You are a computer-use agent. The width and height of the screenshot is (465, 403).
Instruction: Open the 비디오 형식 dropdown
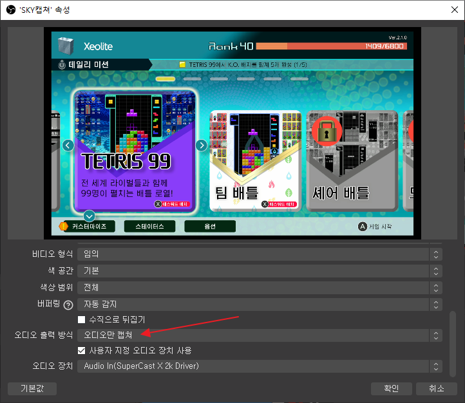coord(260,254)
